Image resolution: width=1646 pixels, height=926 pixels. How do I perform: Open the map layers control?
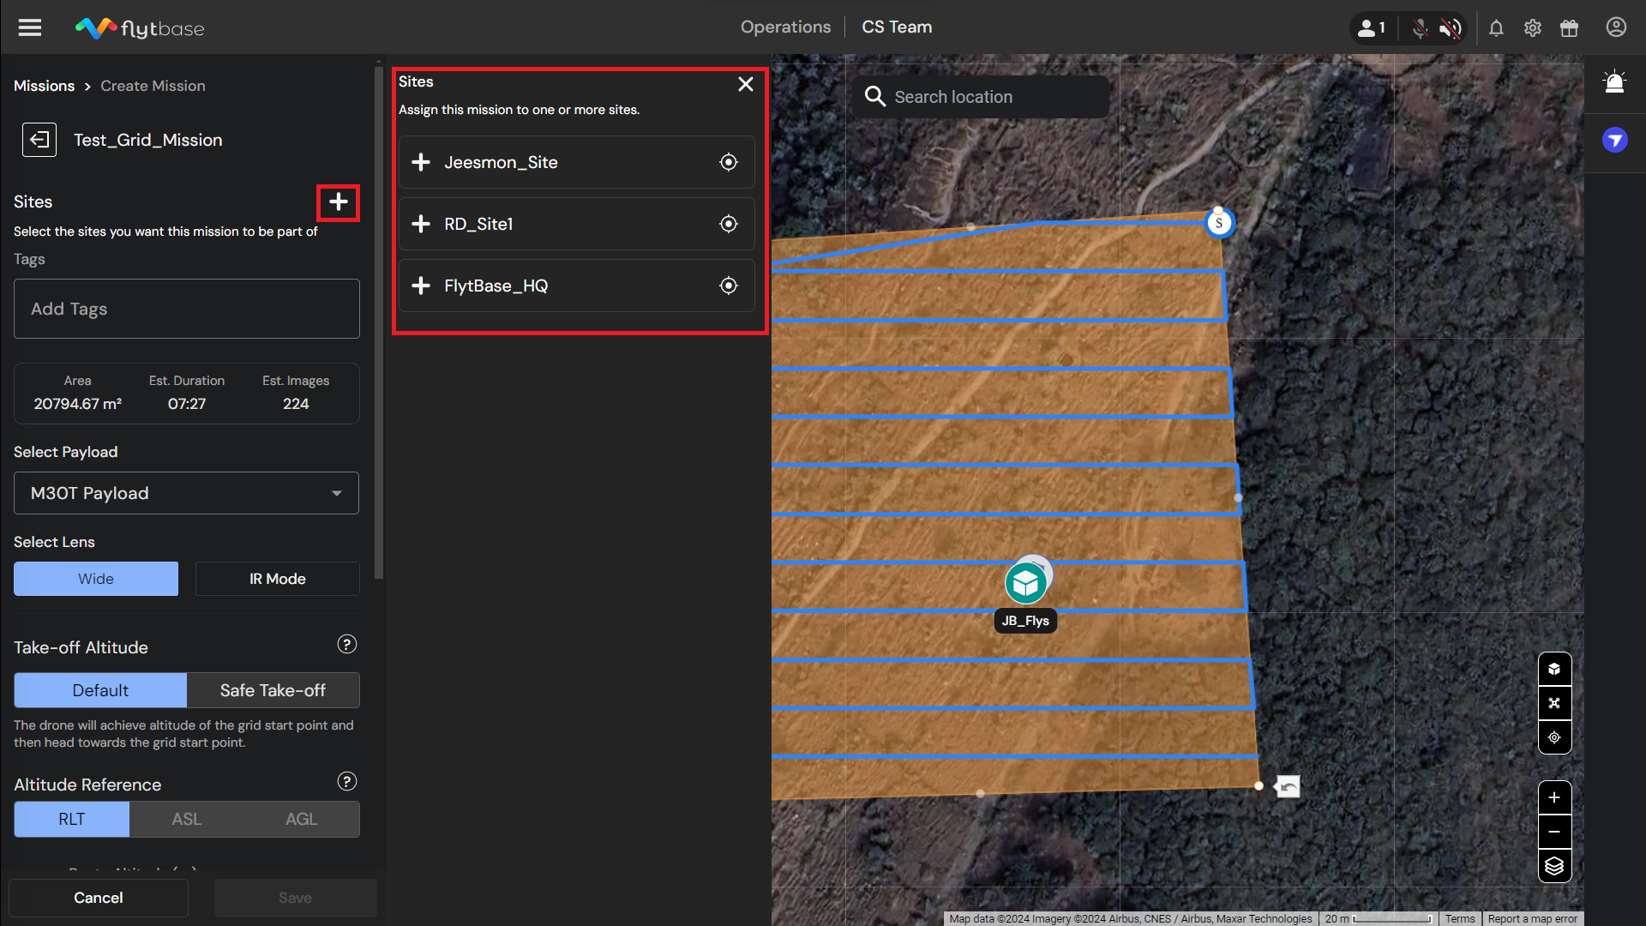click(x=1554, y=866)
